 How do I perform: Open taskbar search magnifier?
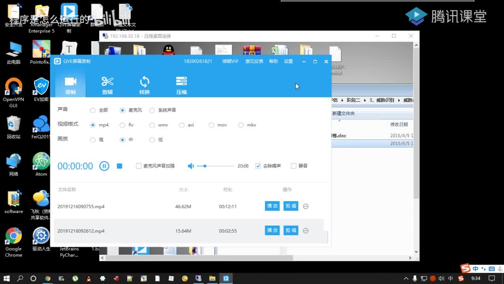pos(20,278)
